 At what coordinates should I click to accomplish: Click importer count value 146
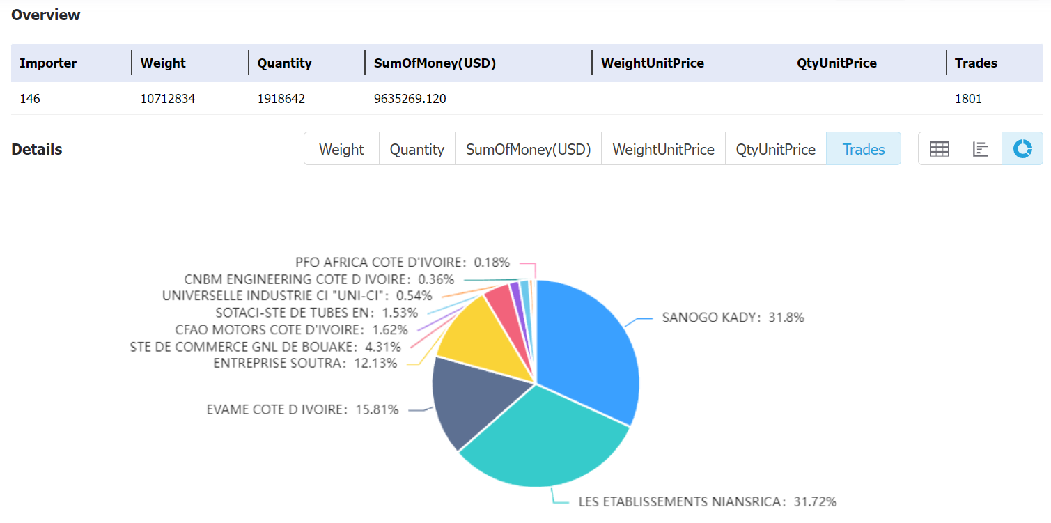coord(30,99)
